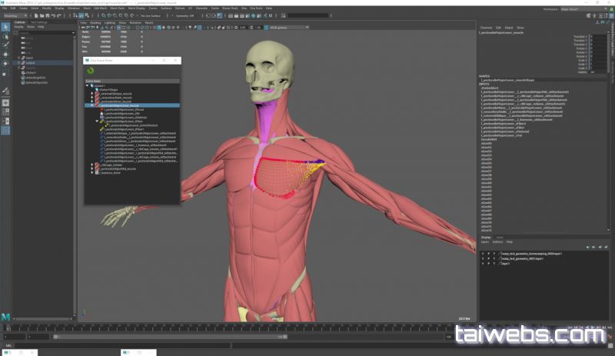Click the Shading menu in viewport panel
Screen dimensions: 615x356
96,22
